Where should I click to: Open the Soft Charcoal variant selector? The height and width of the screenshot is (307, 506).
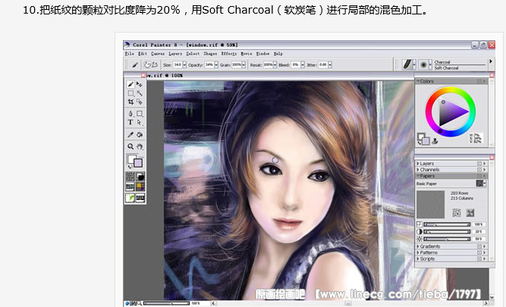point(426,64)
